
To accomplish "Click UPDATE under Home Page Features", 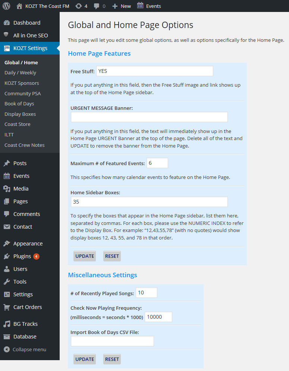I will click(x=85, y=256).
